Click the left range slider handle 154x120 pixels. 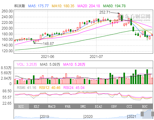click(142, 114)
